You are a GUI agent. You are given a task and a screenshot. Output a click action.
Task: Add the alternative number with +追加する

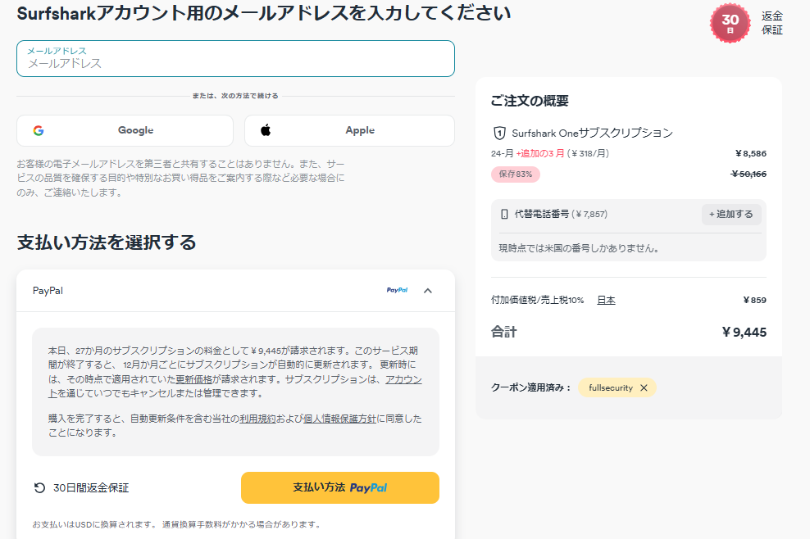click(x=731, y=214)
